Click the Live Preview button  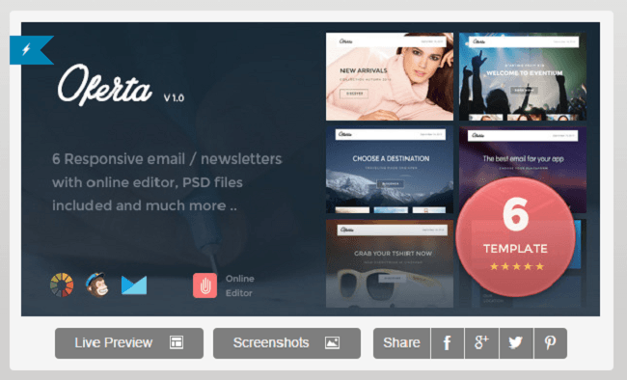129,343
